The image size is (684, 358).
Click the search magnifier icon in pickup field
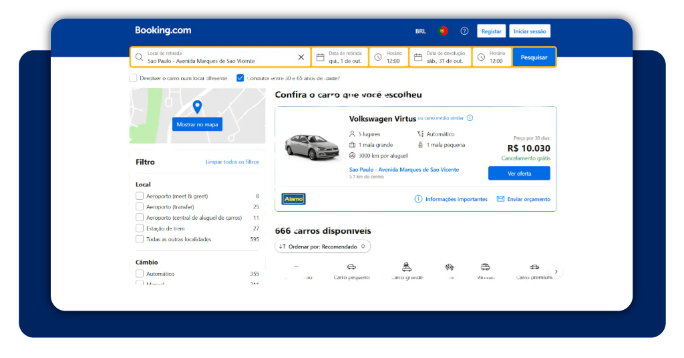[x=139, y=57]
